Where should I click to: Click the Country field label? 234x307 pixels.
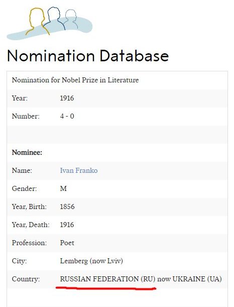coord(26,279)
